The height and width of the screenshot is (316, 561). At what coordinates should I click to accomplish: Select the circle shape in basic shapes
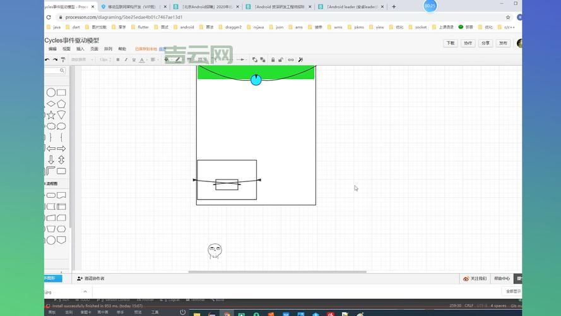tap(51, 92)
